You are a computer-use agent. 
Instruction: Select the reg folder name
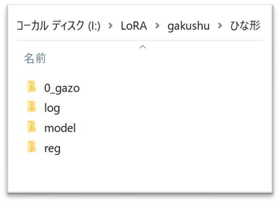coord(52,149)
